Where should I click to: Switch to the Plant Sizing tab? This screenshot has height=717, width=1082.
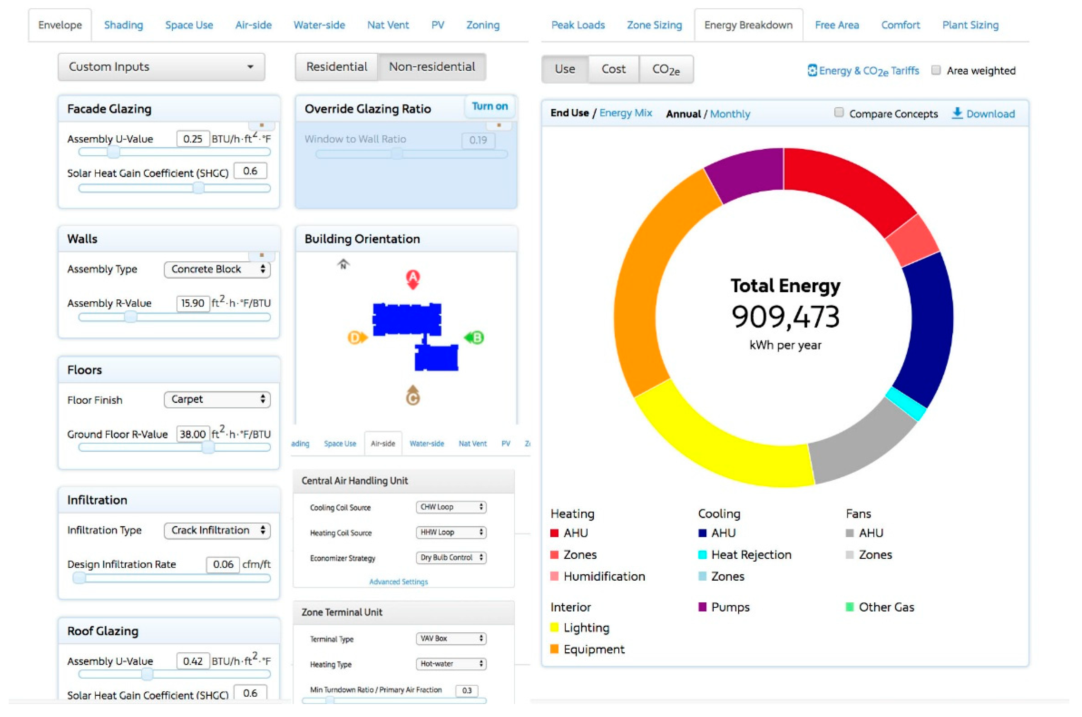point(970,25)
